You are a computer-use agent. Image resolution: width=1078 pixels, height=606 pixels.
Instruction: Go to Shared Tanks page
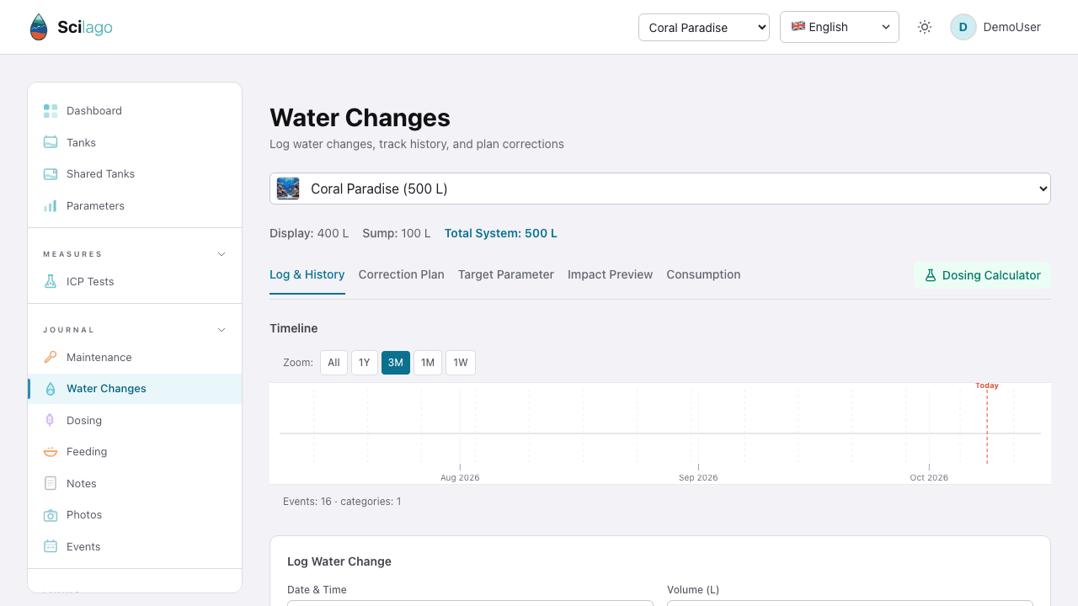point(135,174)
